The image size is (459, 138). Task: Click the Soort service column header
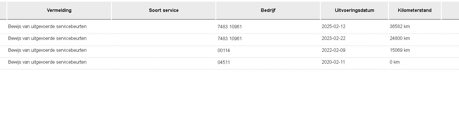[x=164, y=10]
